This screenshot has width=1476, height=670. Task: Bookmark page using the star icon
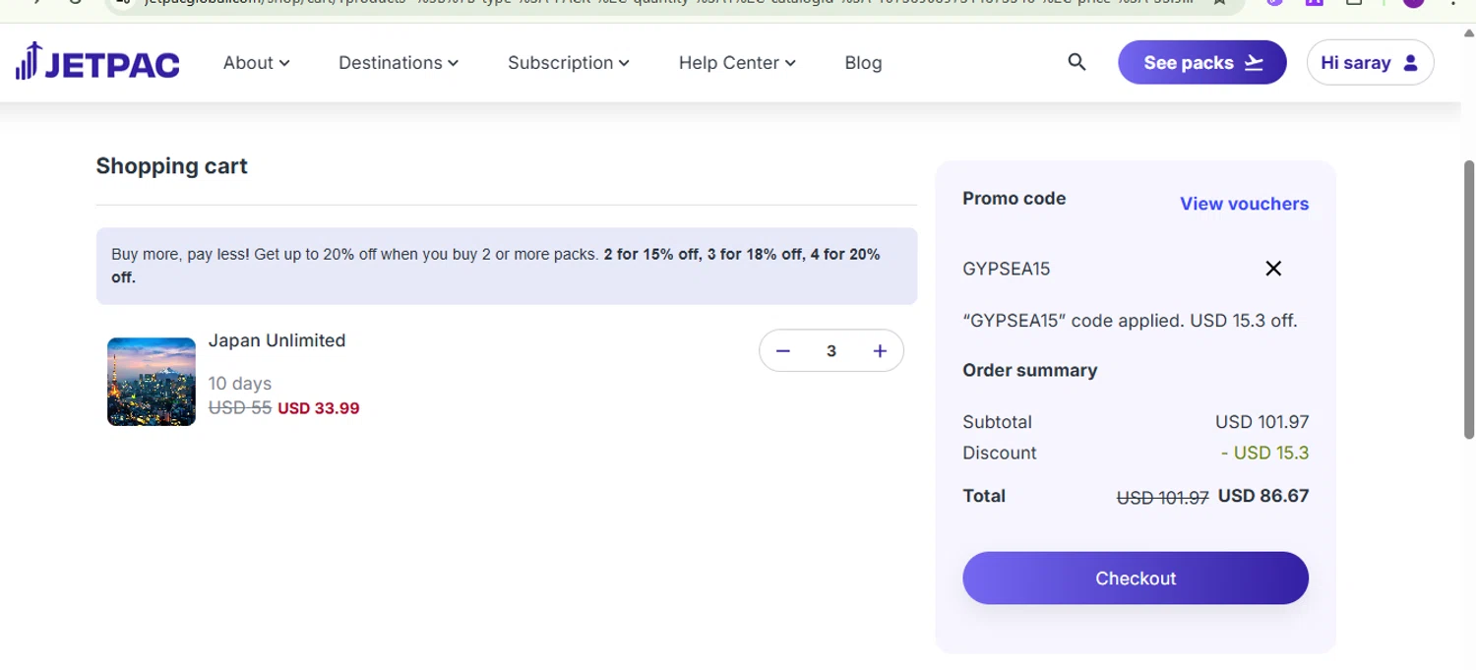coord(1220,3)
